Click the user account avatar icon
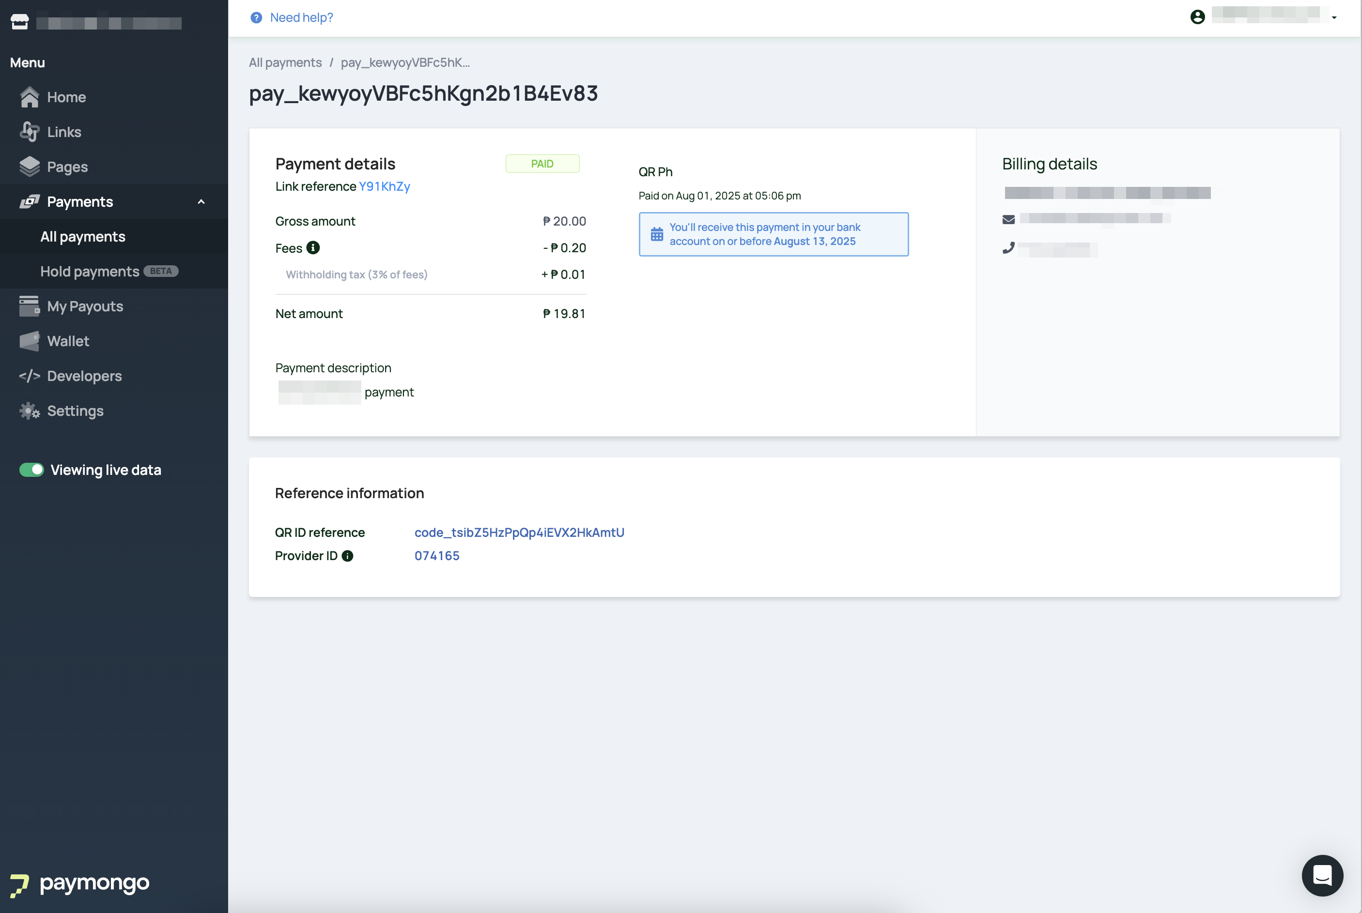 1197,17
